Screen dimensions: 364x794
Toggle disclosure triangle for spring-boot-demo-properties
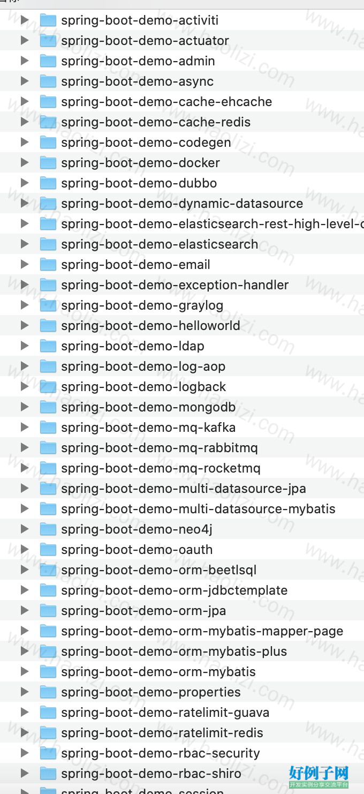25,692
